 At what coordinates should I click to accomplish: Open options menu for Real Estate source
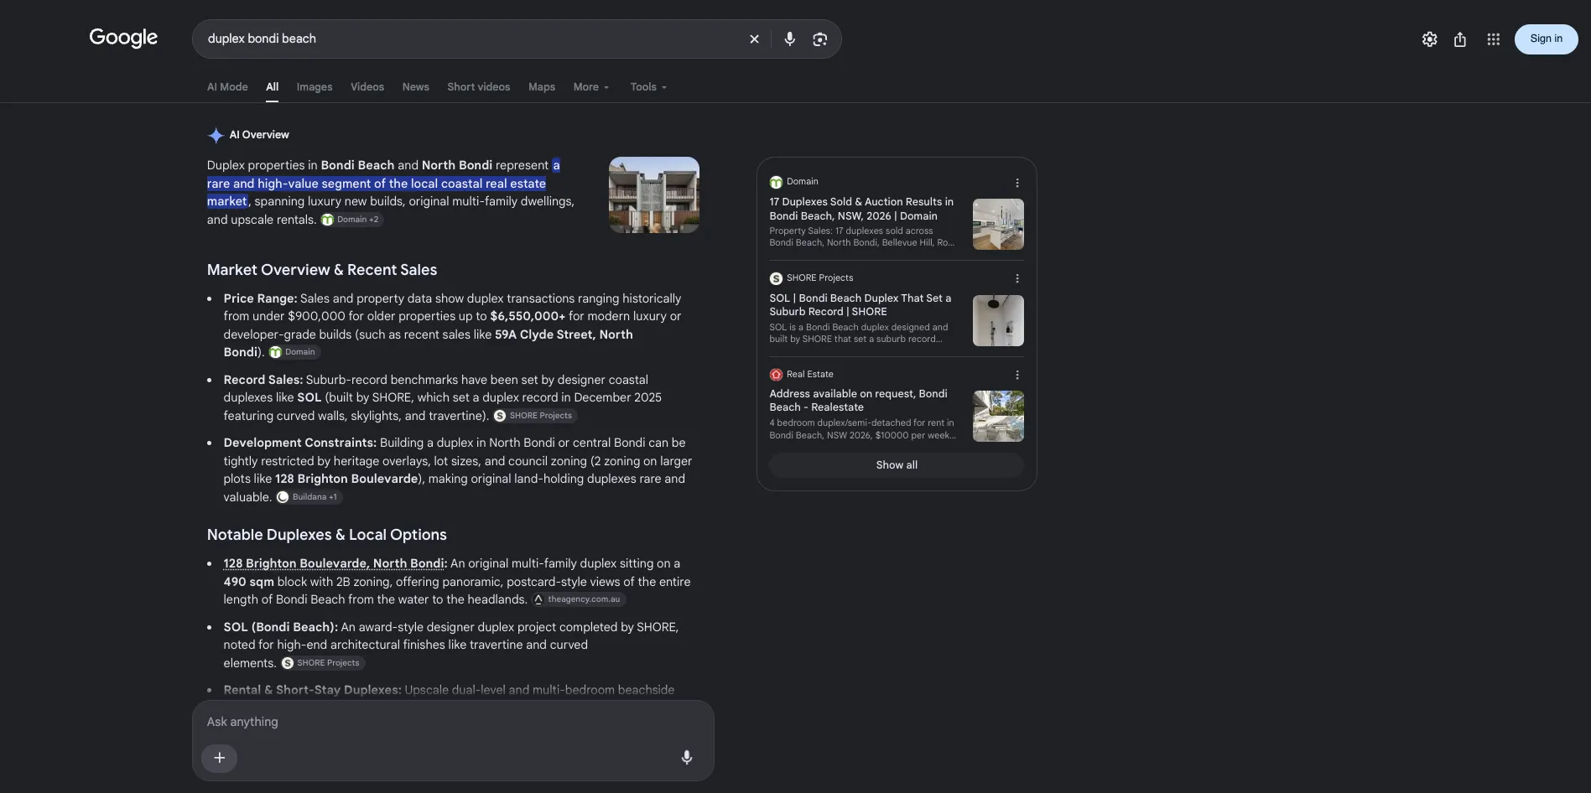click(x=1016, y=375)
